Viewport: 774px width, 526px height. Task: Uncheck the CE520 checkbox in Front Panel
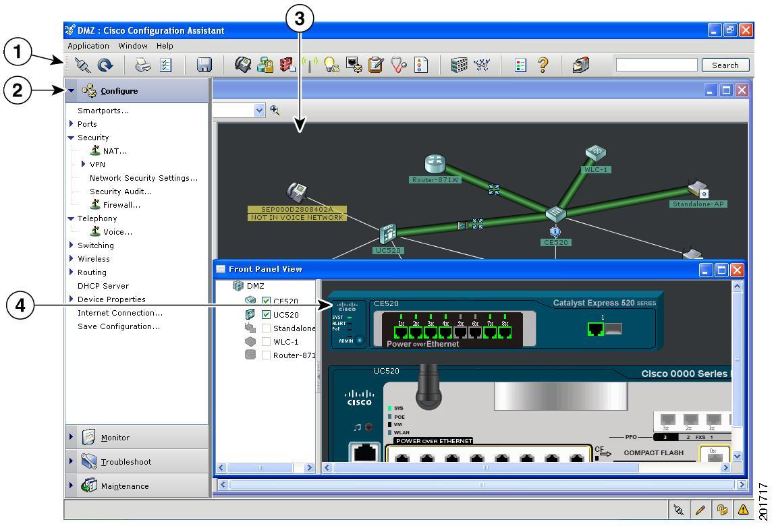pyautogui.click(x=266, y=301)
